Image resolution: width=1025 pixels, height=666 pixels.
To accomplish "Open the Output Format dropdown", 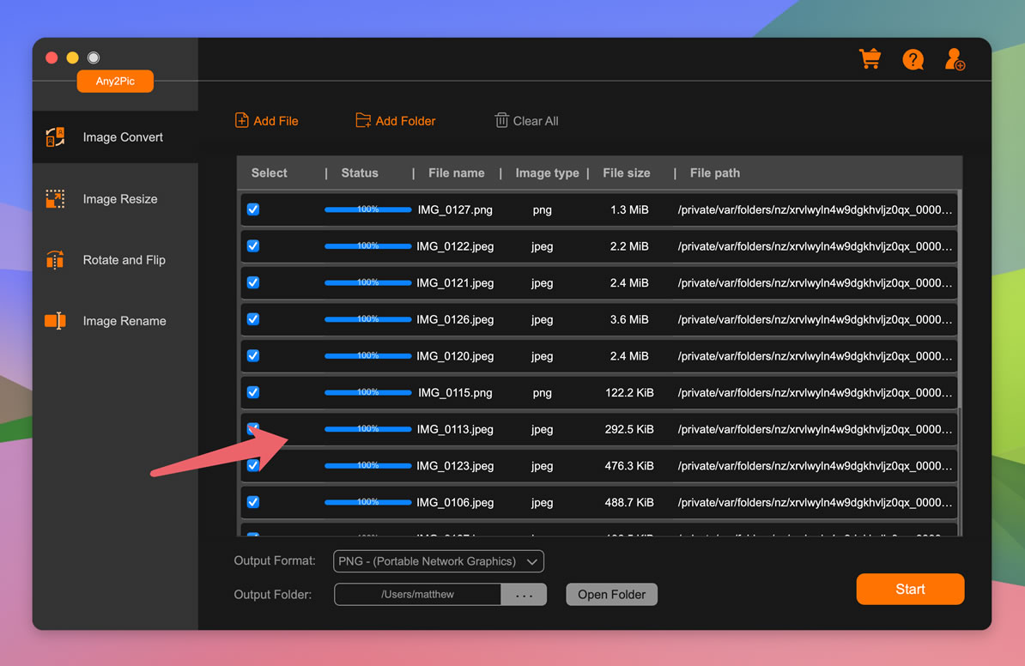I will (438, 560).
